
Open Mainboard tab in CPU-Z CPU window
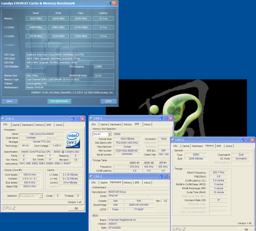point(27,125)
